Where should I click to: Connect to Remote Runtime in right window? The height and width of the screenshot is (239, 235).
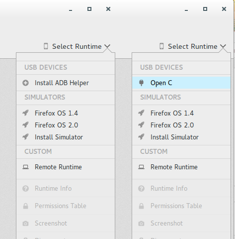tap(181, 167)
